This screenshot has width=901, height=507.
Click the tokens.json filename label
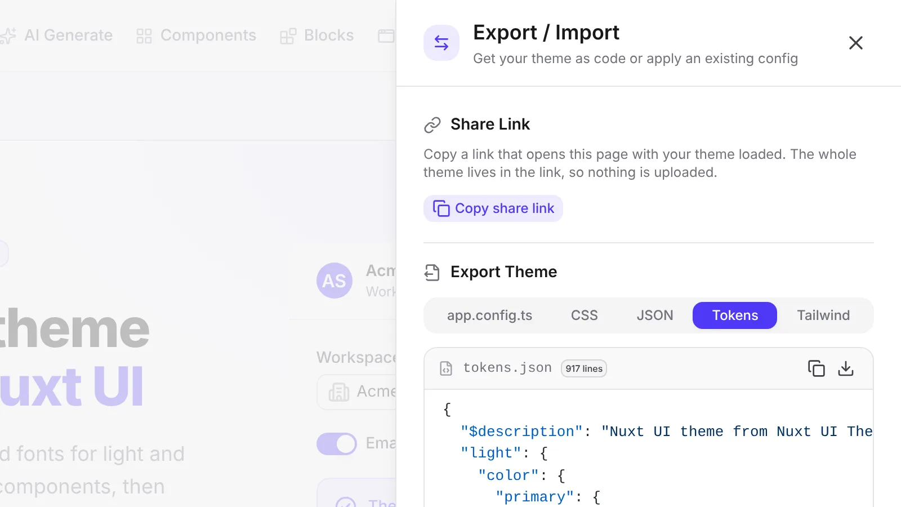point(507,368)
